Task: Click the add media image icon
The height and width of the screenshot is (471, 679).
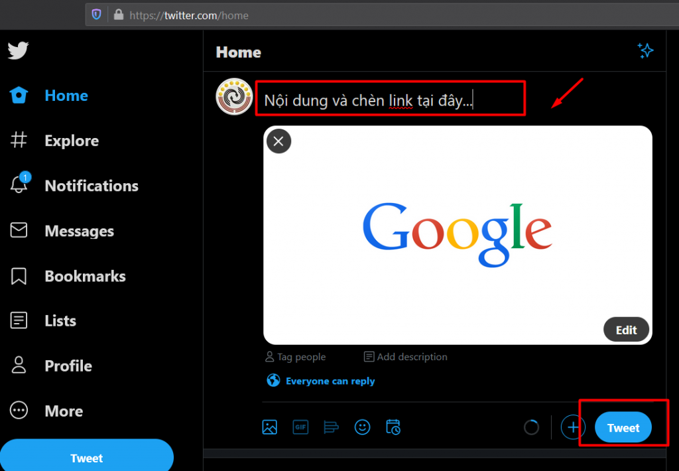Action: click(x=269, y=427)
